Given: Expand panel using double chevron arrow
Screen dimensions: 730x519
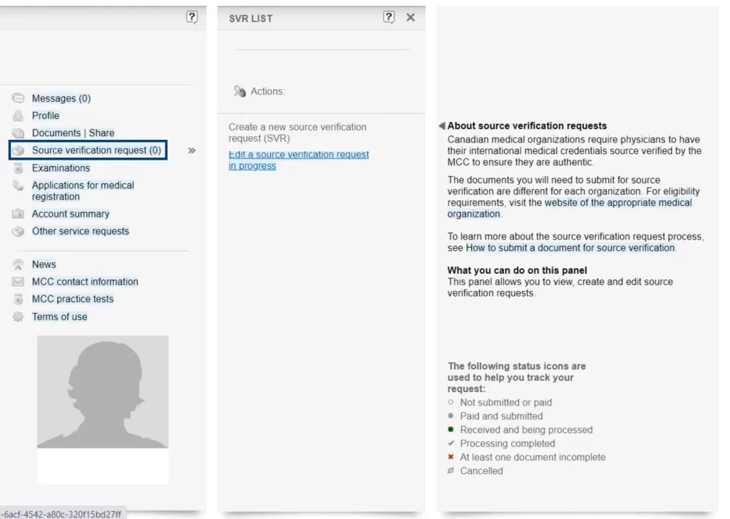Looking at the screenshot, I should [x=192, y=151].
